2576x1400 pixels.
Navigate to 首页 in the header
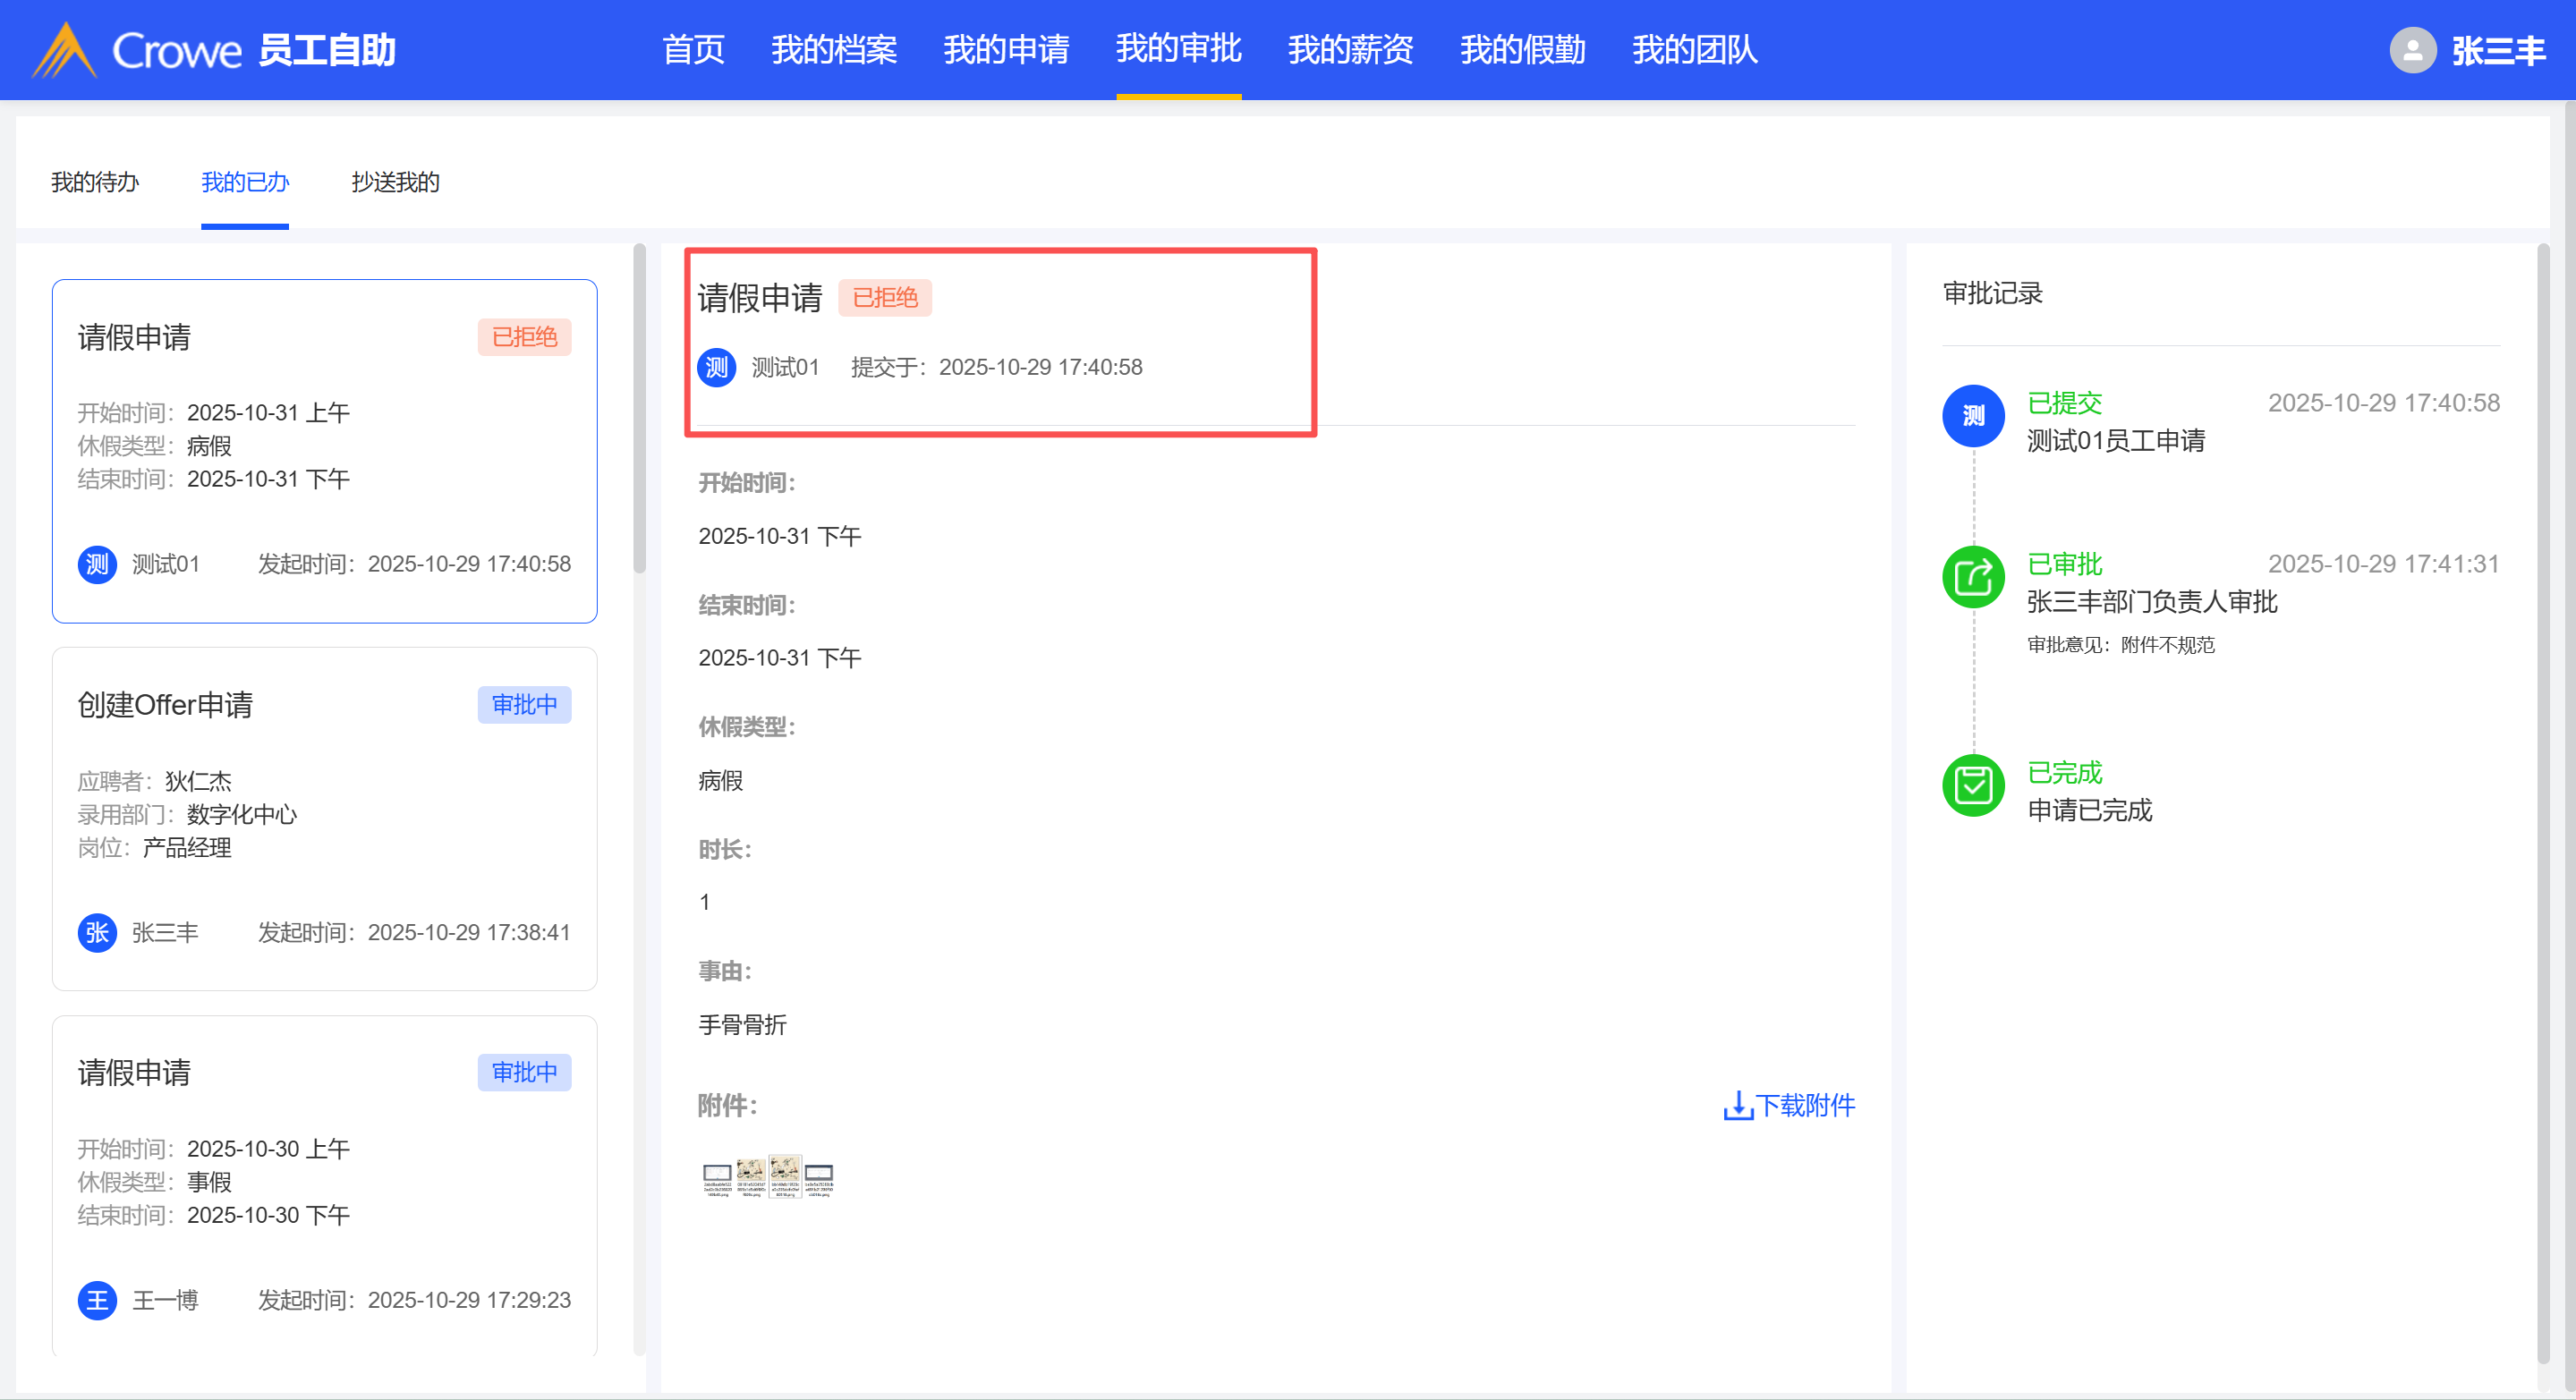tap(693, 50)
